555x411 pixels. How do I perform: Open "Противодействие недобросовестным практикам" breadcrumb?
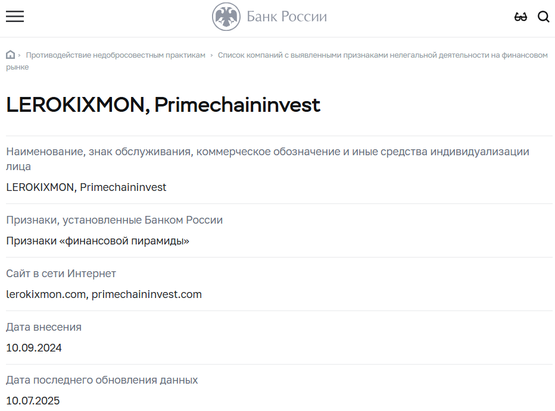115,55
